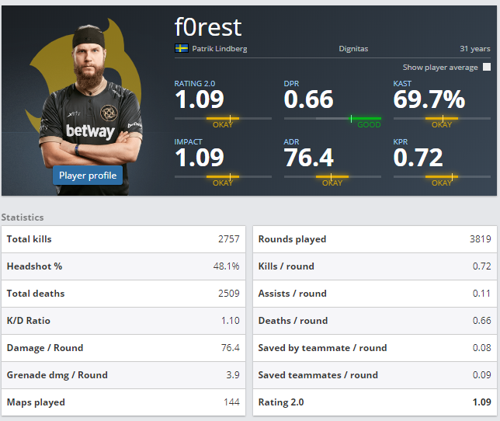Image resolution: width=500 pixels, height=421 pixels.
Task: Click the Rating 2.0 OKAY bar
Action: [x=223, y=118]
